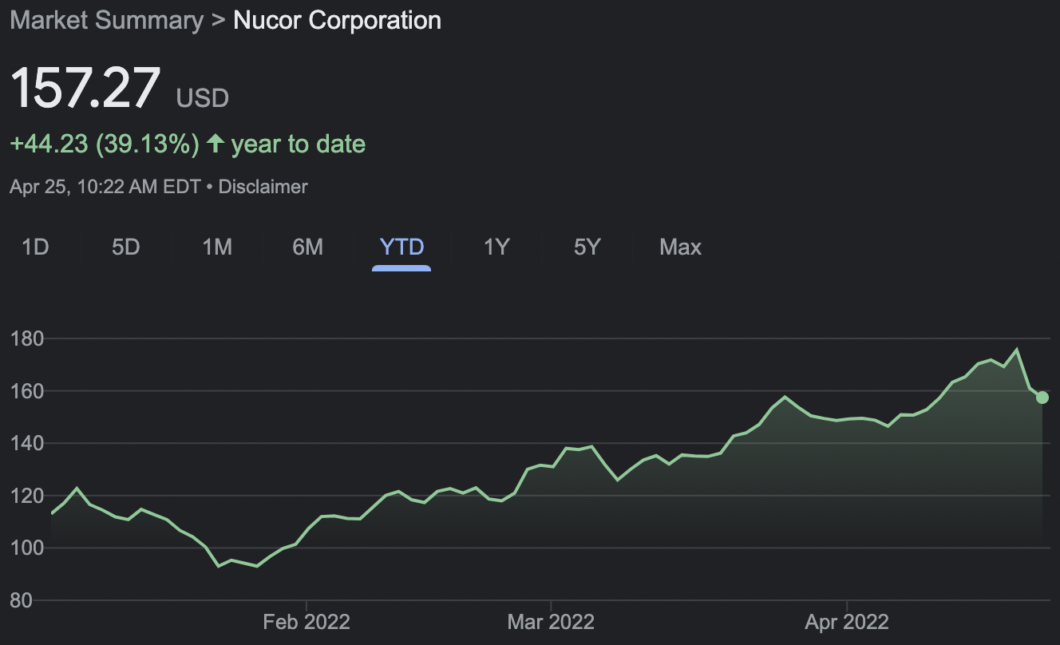
Task: Click the 140 y-axis label
Action: coord(26,443)
